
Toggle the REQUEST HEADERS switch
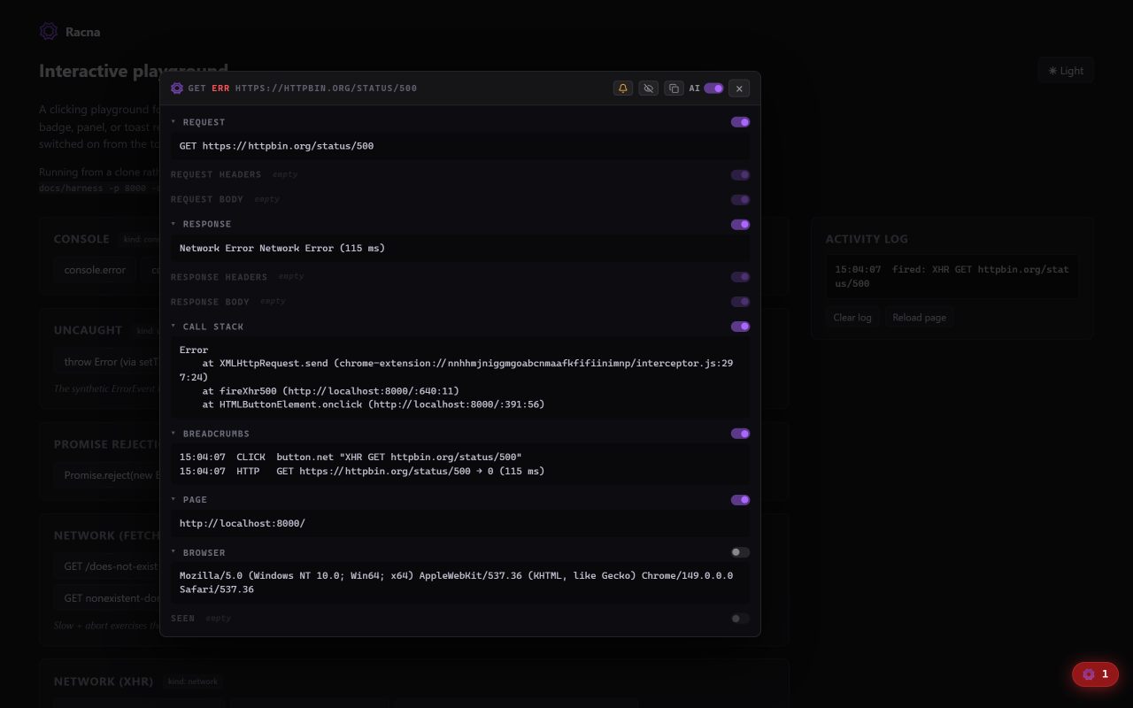740,175
